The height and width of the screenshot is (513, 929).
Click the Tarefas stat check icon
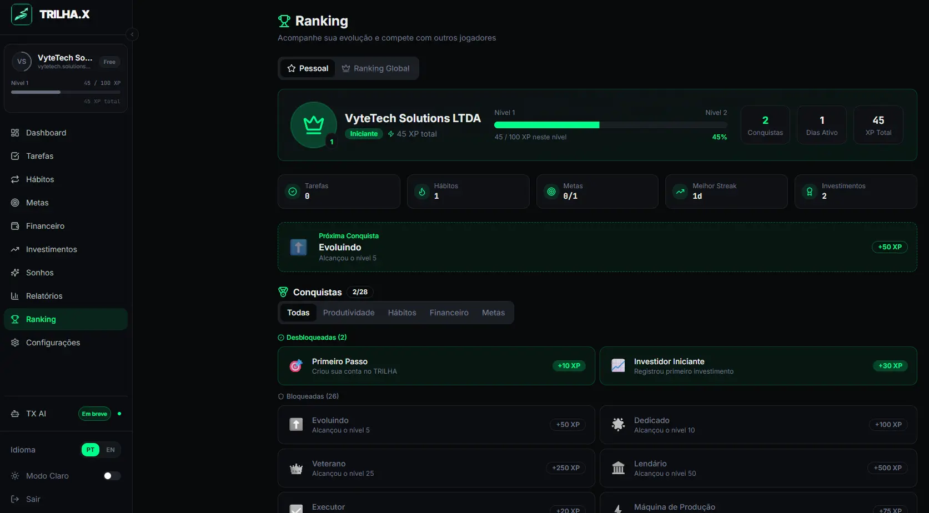(293, 192)
